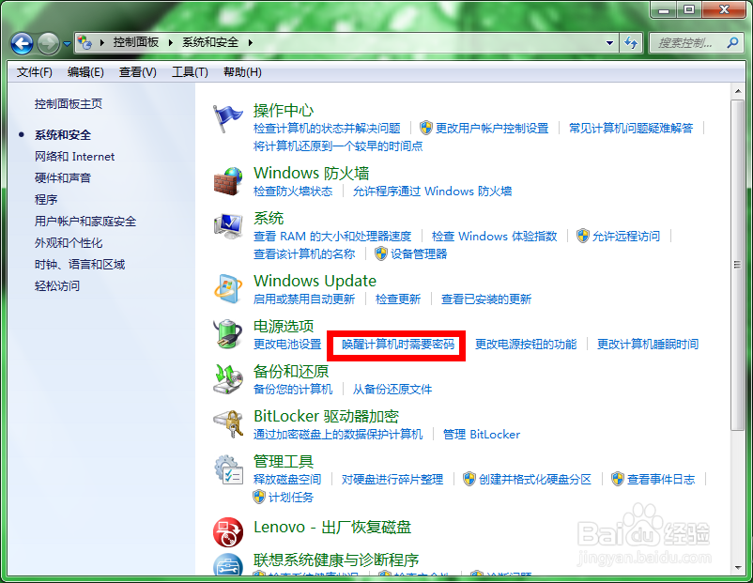Open the Windows Firewall brick wall icon
The height and width of the screenshot is (583, 753).
tap(227, 181)
